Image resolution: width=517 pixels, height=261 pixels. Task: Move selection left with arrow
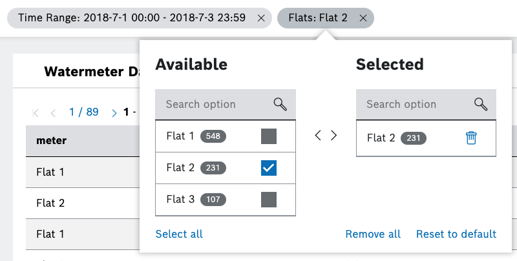pyautogui.click(x=317, y=136)
